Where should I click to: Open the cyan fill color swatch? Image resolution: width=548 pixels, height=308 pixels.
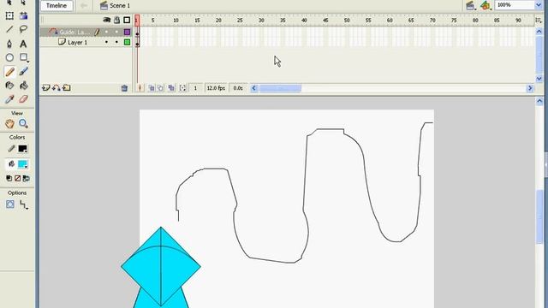coord(23,164)
